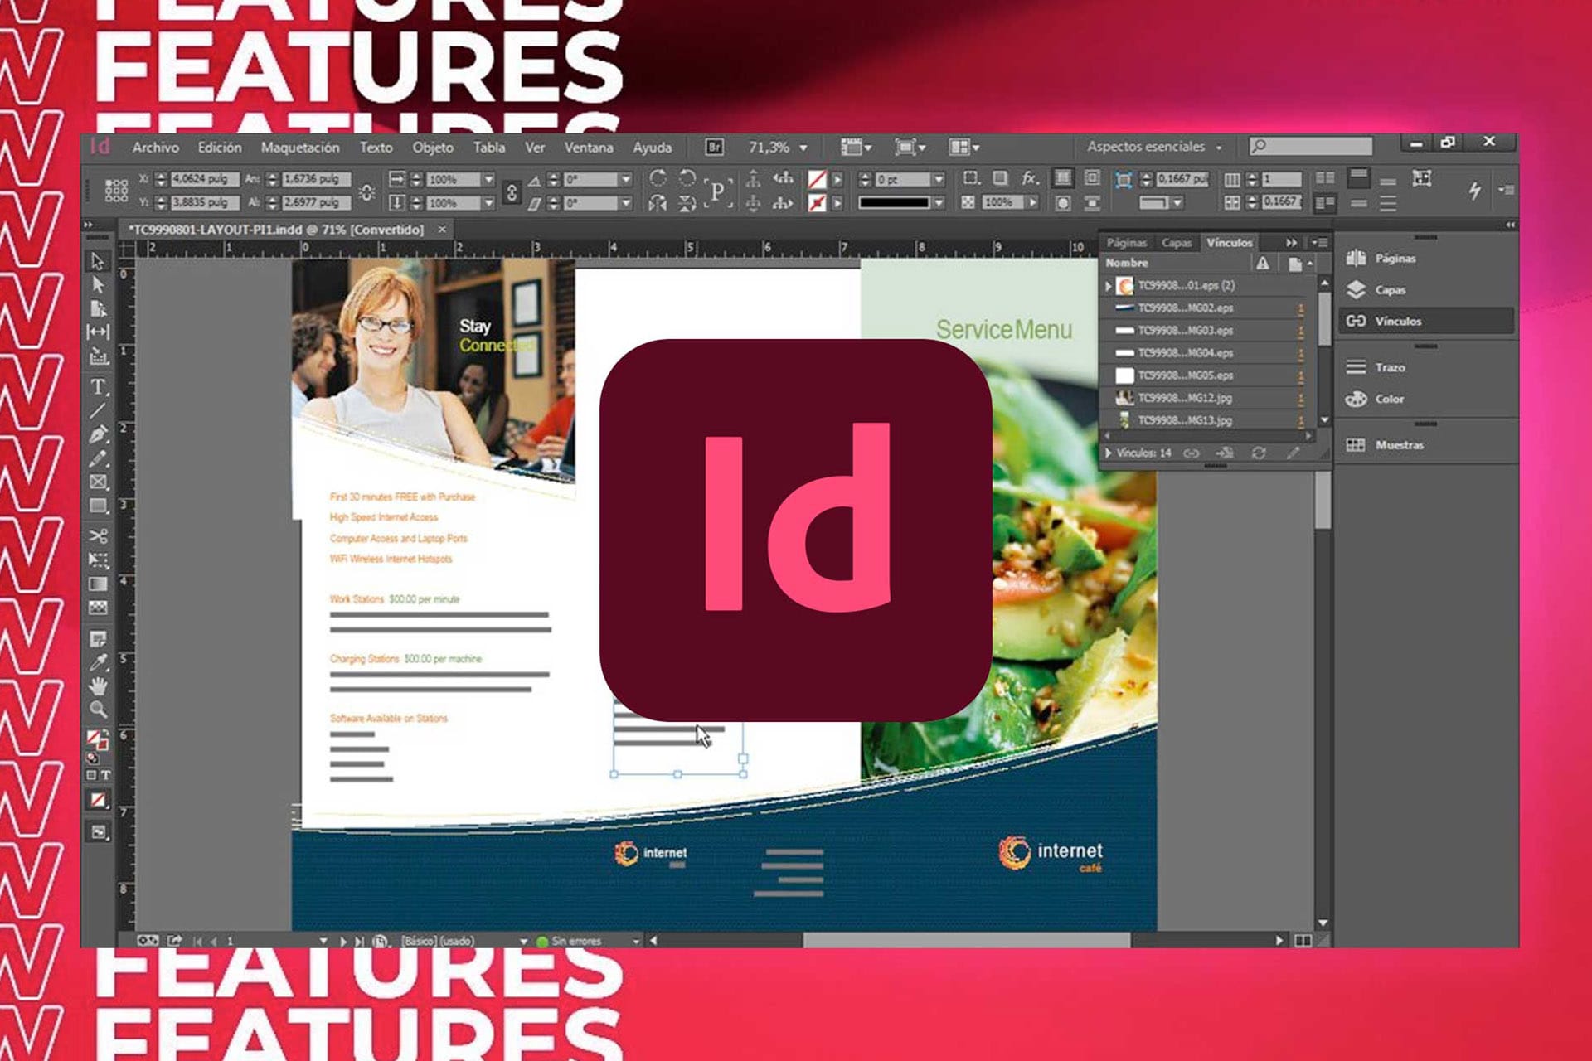Toggle formatting affects text button
Viewport: 1592px width, 1061px height.
tap(105, 775)
